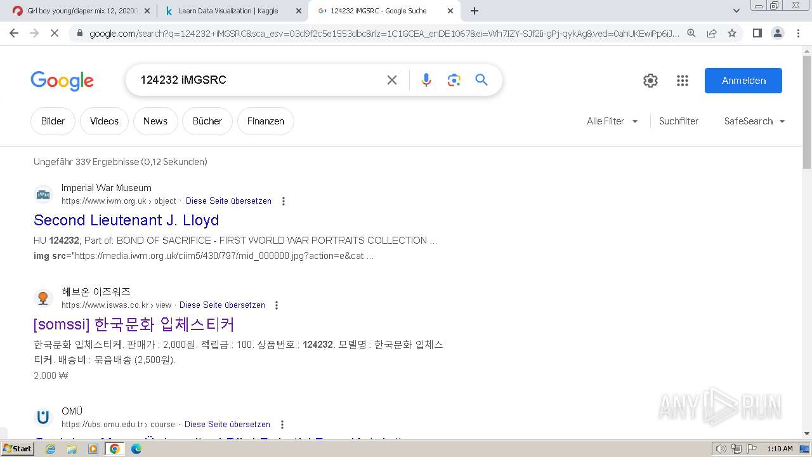The height and width of the screenshot is (457, 812).
Task: Translate the iswas.co.kr page
Action: [222, 305]
